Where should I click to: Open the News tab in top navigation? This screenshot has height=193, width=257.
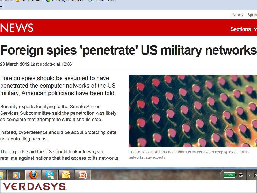(238, 15)
